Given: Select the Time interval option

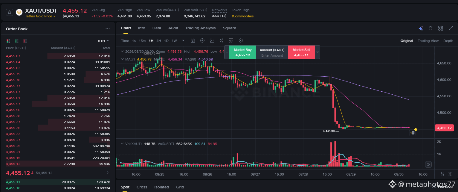Looking at the screenshot, I should tap(125, 41).
